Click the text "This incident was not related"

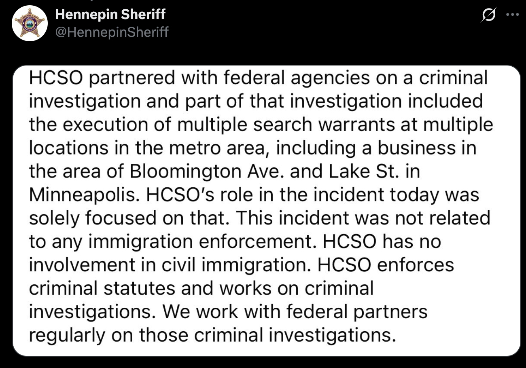[x=363, y=218]
